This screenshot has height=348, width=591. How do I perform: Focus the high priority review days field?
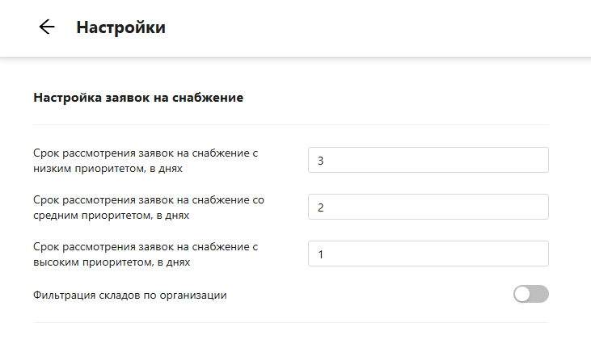(428, 254)
